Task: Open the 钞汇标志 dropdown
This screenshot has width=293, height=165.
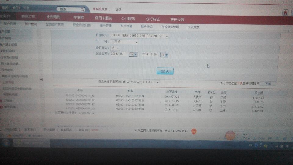Action: pos(118,48)
